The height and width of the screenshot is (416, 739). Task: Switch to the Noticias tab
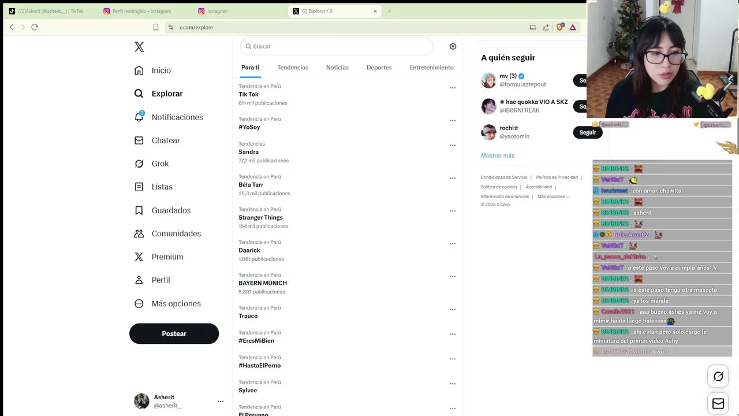[337, 68]
